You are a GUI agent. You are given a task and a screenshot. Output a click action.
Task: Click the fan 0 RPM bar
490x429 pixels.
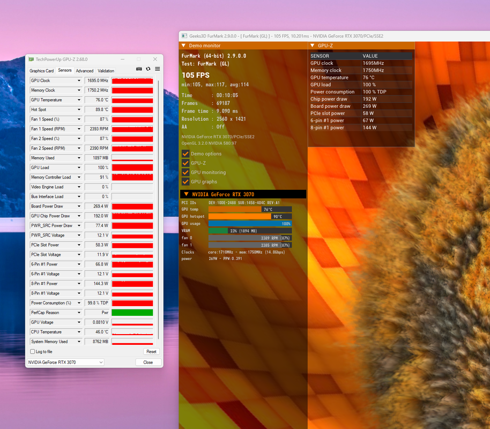click(250, 238)
